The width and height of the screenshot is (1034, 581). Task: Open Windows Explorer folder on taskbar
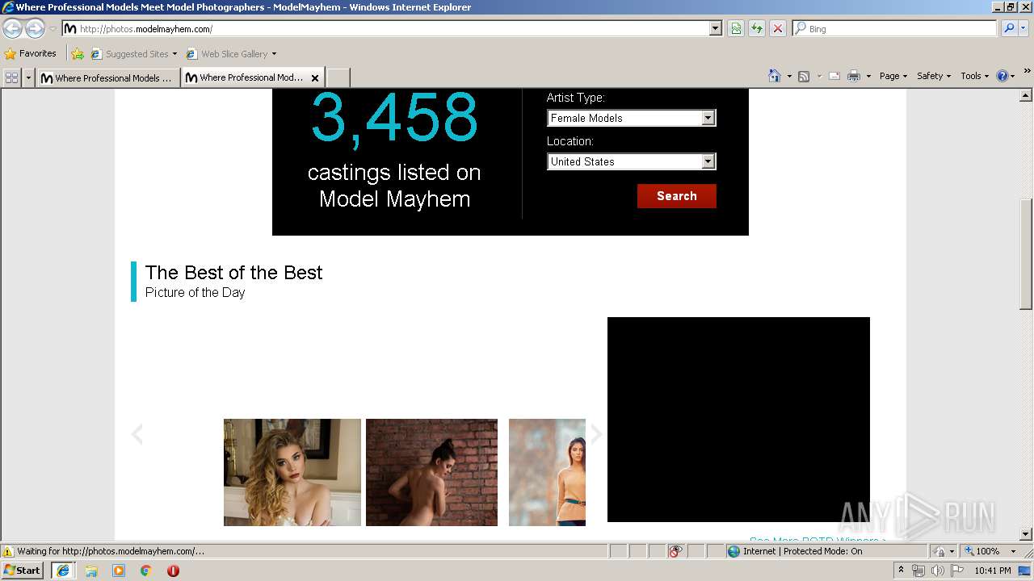pos(91,571)
